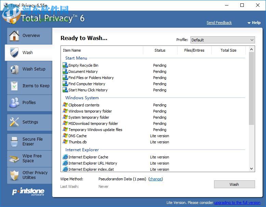This screenshot has height=207, width=266.
Task: Click the Windows System group header
Action: coord(82,98)
